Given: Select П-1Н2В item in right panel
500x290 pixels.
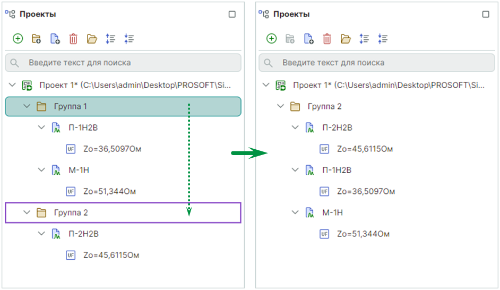Looking at the screenshot, I should point(337,170).
